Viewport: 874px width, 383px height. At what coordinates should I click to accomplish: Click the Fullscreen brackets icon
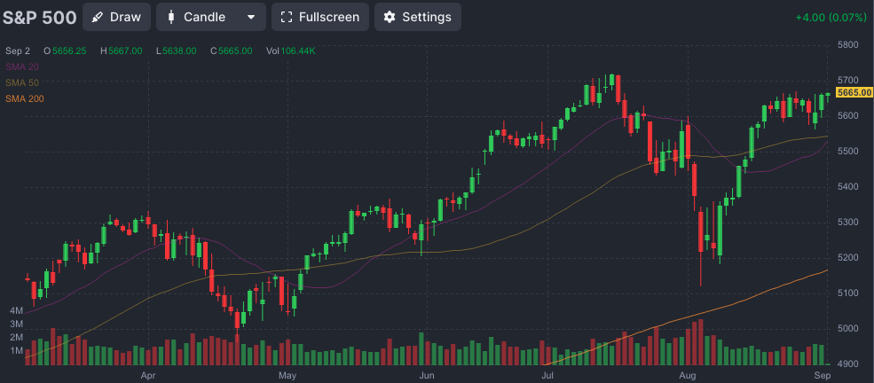(286, 17)
